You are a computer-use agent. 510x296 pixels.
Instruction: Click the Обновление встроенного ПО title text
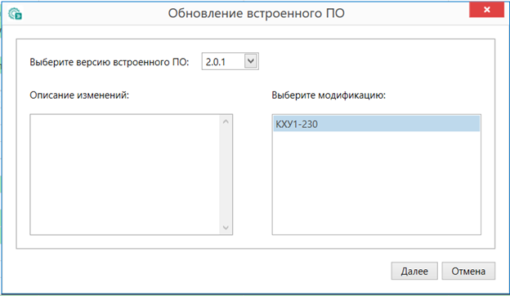[x=257, y=13]
